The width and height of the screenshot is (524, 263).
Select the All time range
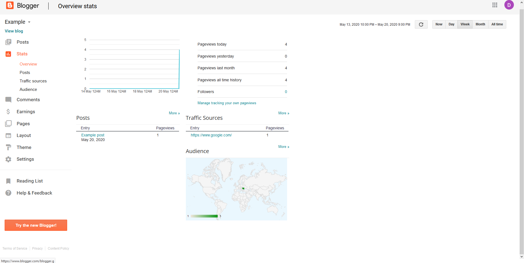[497, 24]
